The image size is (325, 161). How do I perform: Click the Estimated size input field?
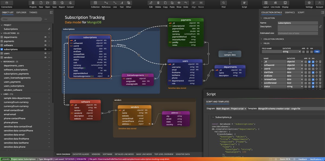tap(298, 33)
